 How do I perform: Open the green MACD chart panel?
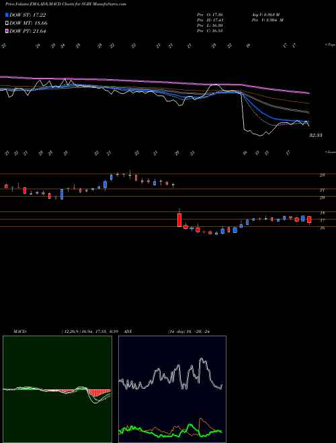57,389
